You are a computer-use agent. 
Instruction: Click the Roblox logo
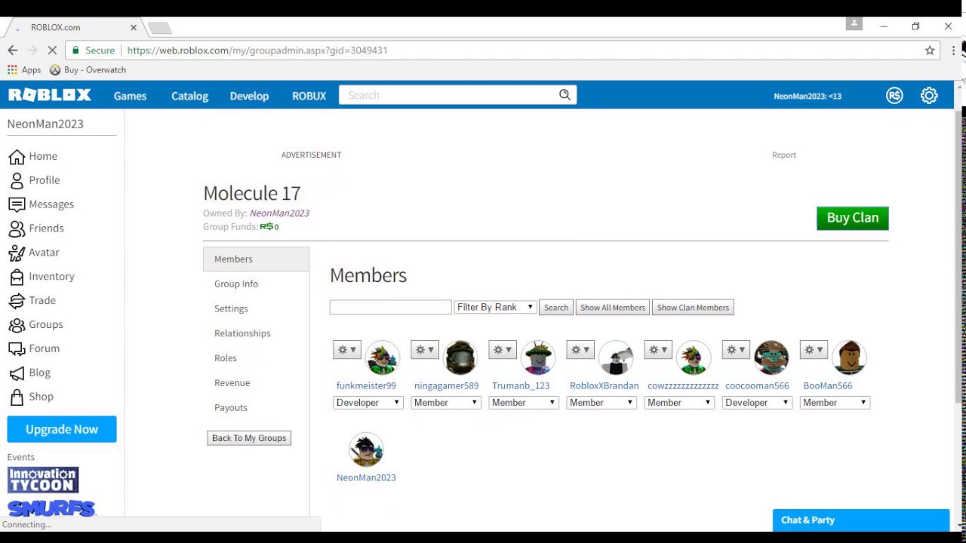[x=50, y=95]
